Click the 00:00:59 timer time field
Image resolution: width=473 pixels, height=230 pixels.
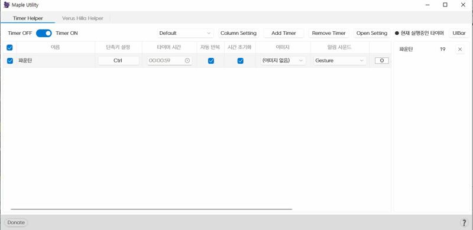pos(170,61)
